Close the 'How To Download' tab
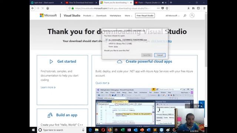 [x=96, y=3]
